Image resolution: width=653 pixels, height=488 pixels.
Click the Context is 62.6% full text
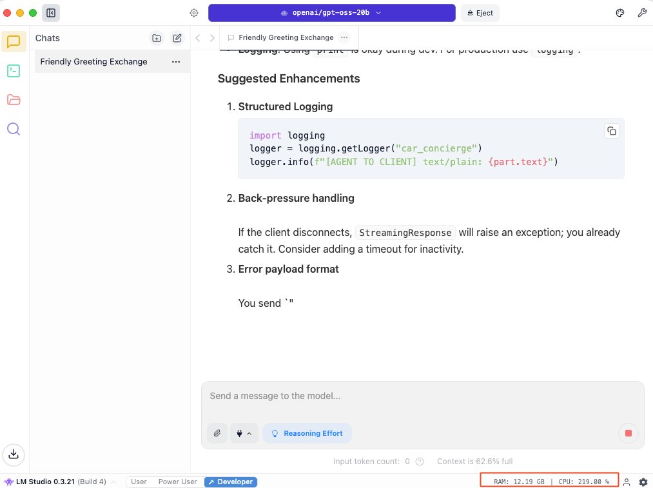[474, 462]
